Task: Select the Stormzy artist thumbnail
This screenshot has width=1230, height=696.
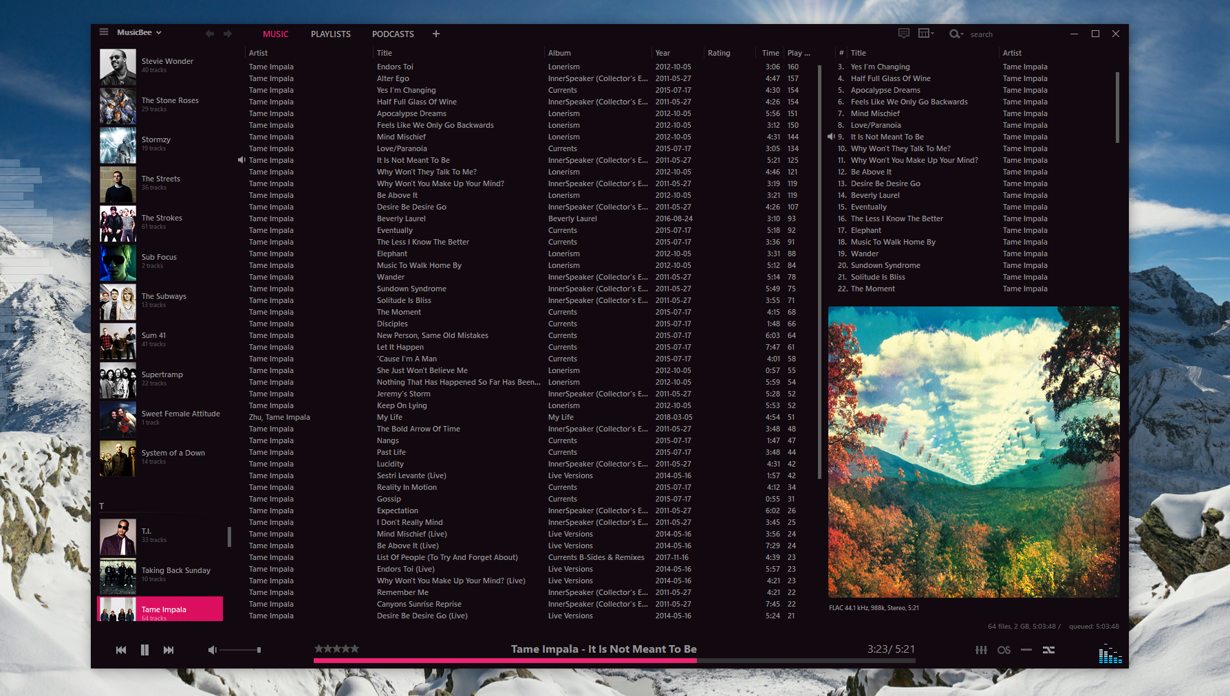Action: pos(118,145)
